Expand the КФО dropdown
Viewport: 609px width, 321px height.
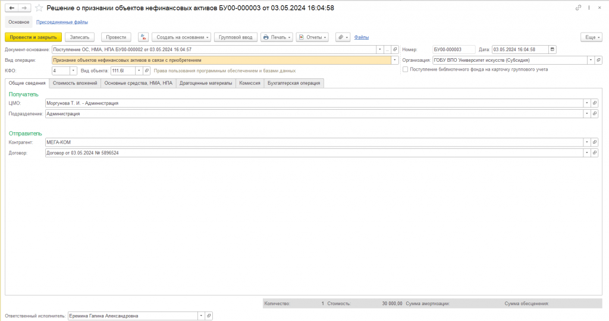(73, 71)
